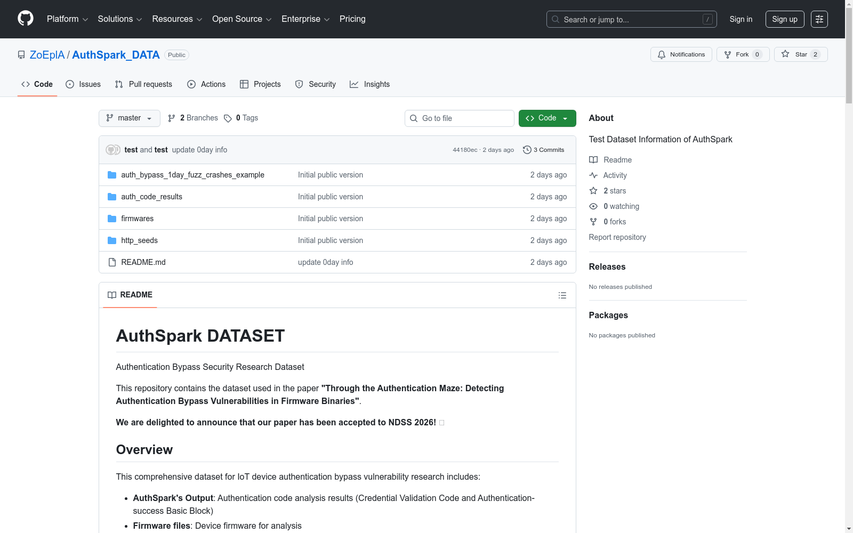Star this repository
The height and width of the screenshot is (533, 853).
point(801,54)
